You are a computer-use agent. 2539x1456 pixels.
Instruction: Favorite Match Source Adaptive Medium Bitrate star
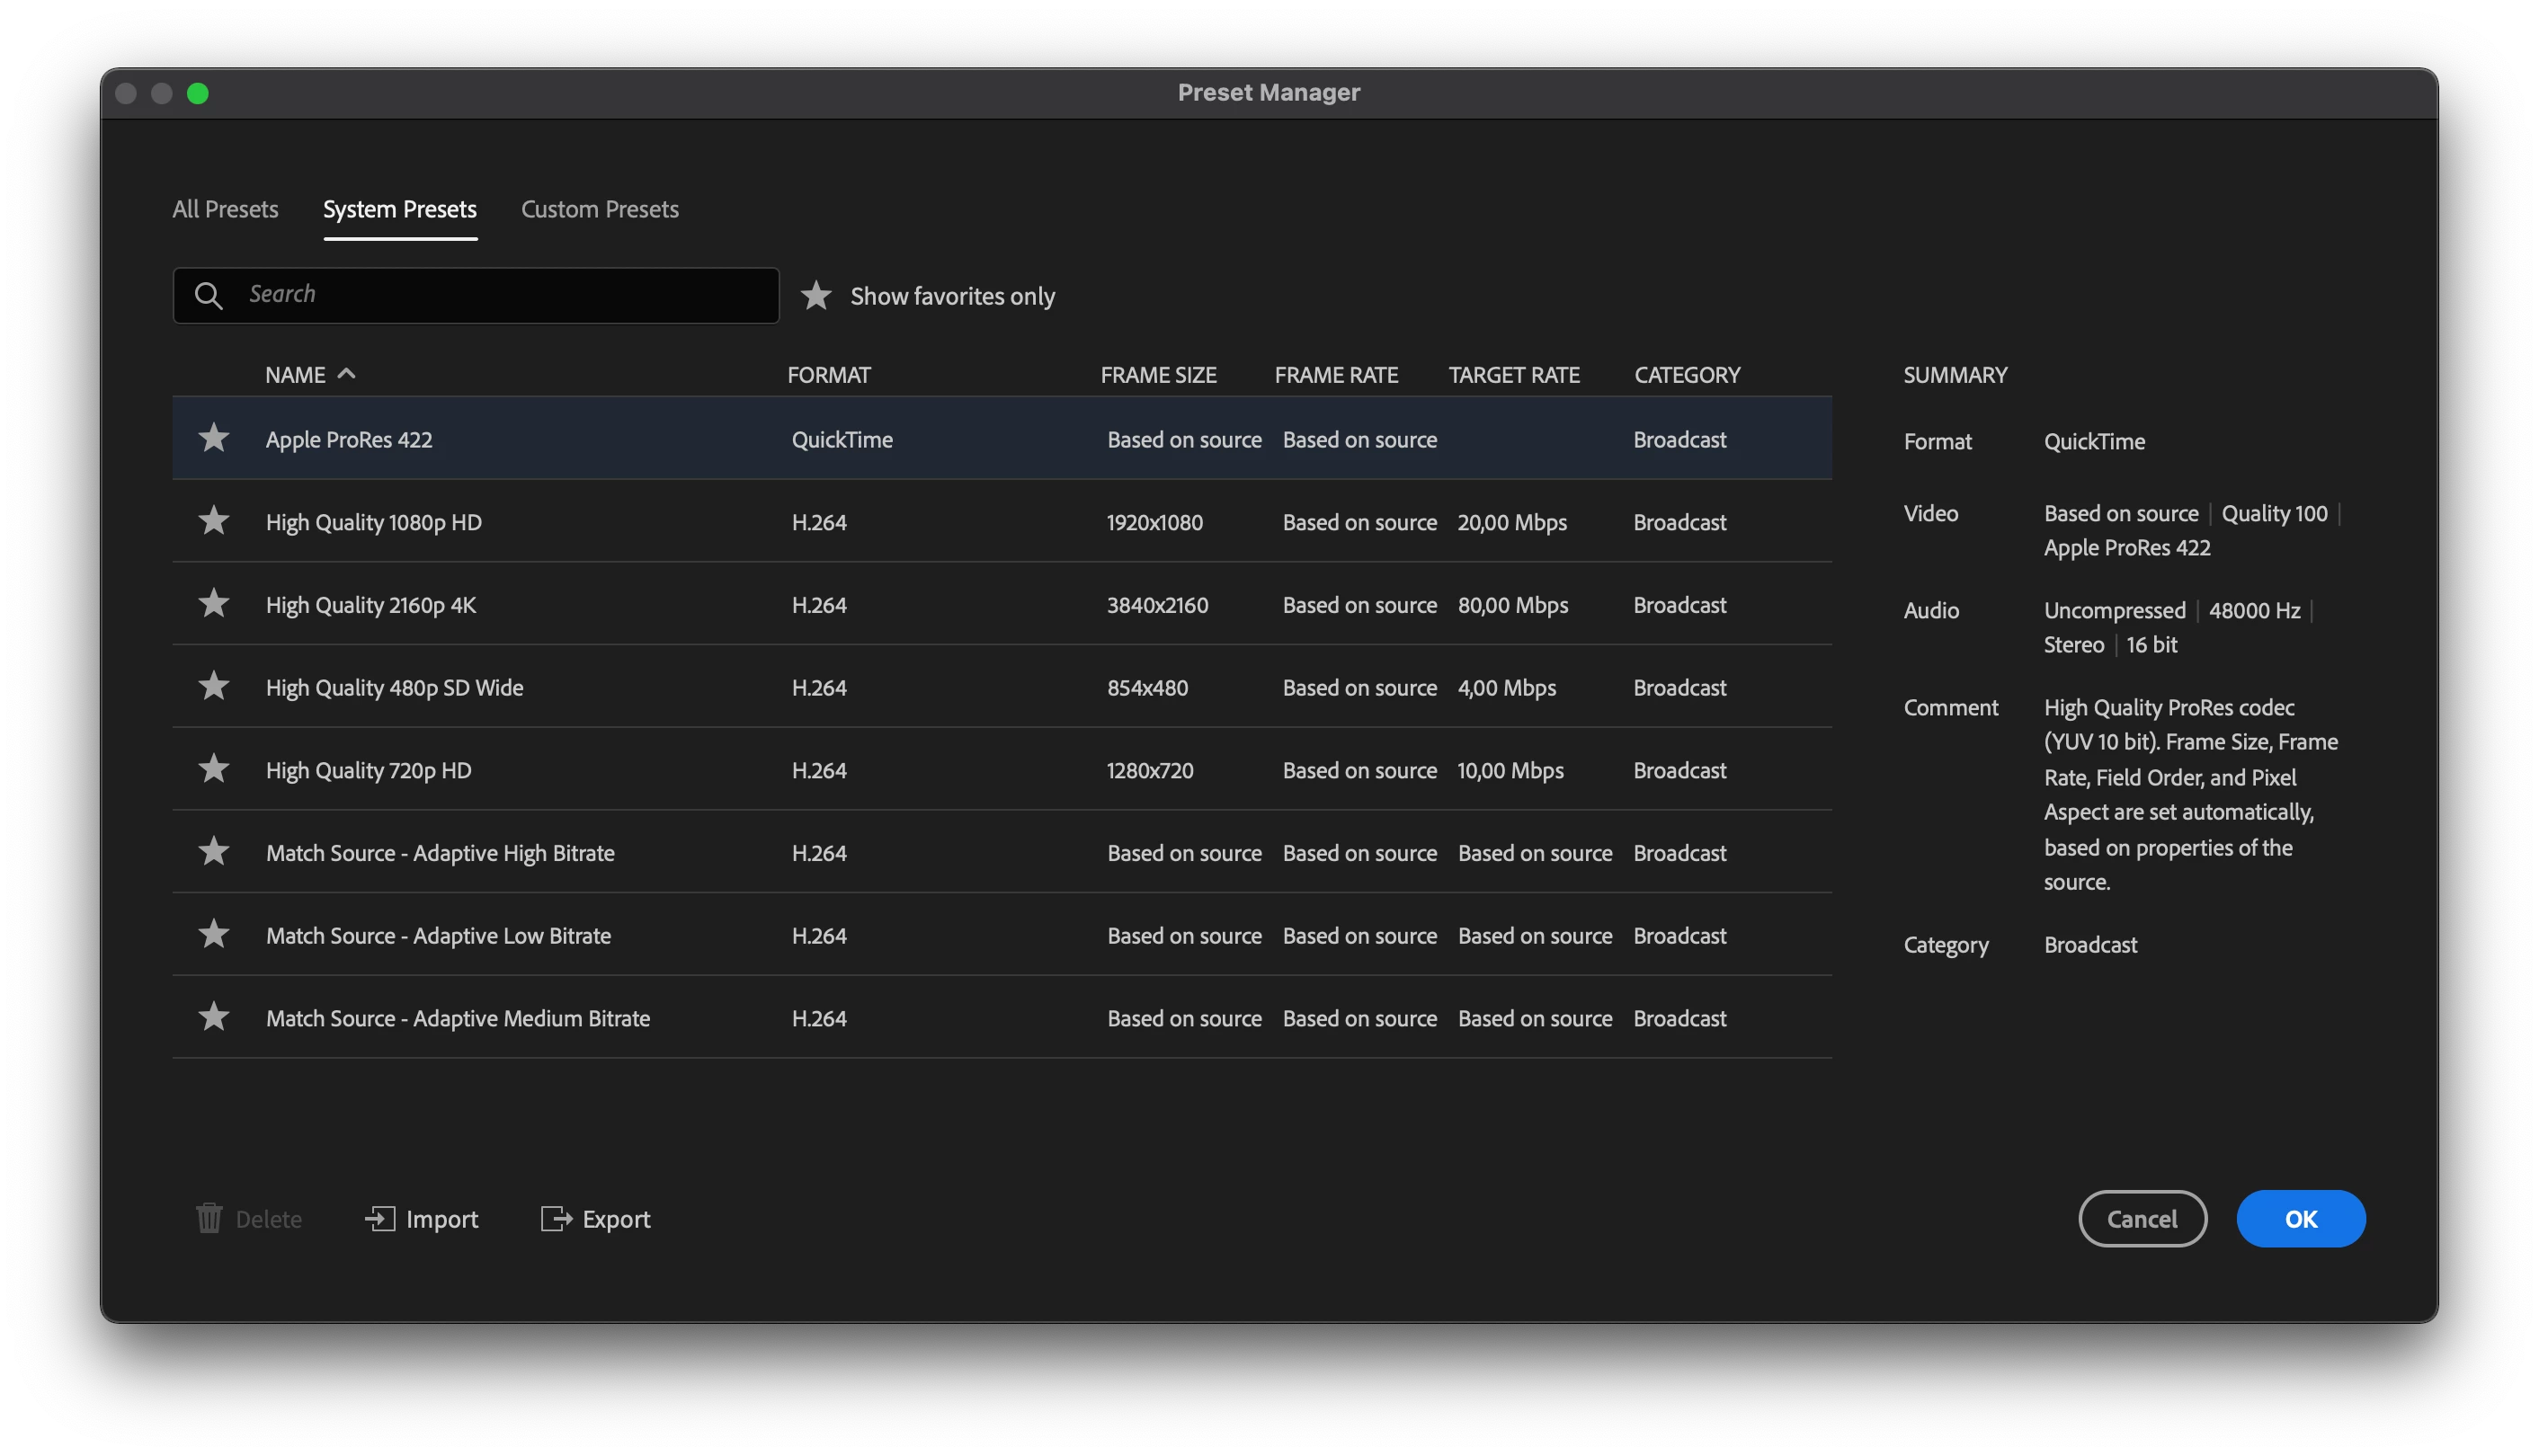tap(213, 1017)
